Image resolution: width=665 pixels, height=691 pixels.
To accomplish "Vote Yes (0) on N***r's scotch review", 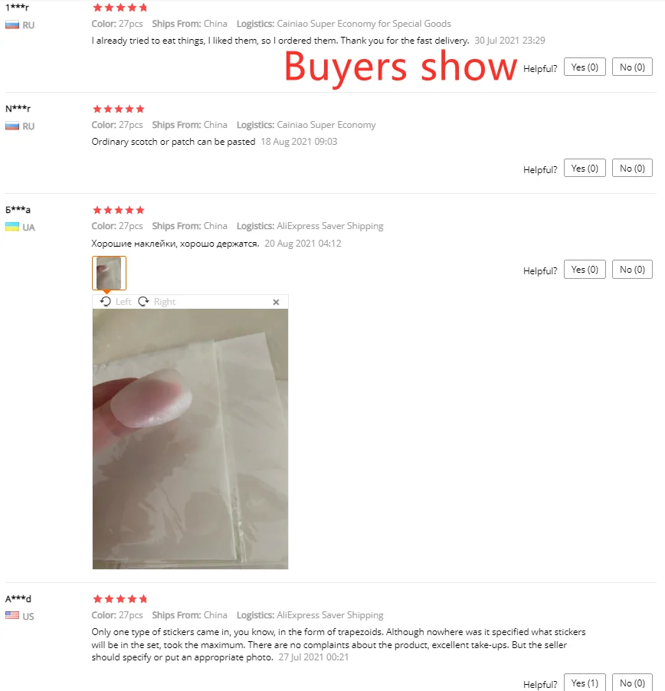I will pos(585,168).
